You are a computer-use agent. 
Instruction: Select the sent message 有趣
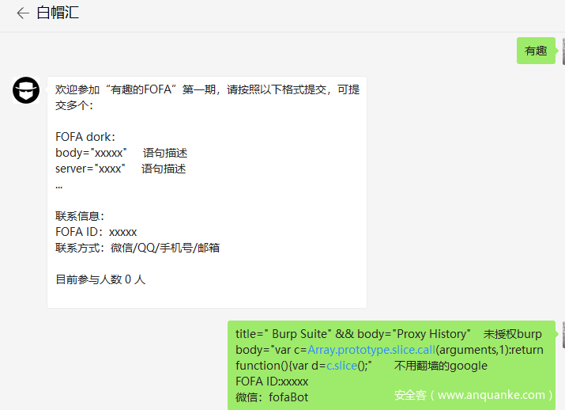click(x=536, y=51)
